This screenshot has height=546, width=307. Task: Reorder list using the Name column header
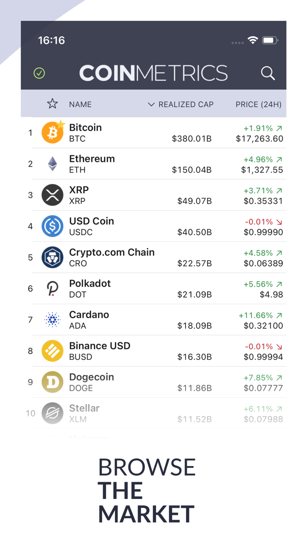tap(80, 104)
